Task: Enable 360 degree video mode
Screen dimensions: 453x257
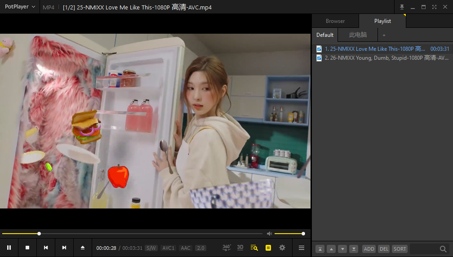Action: (x=226, y=248)
